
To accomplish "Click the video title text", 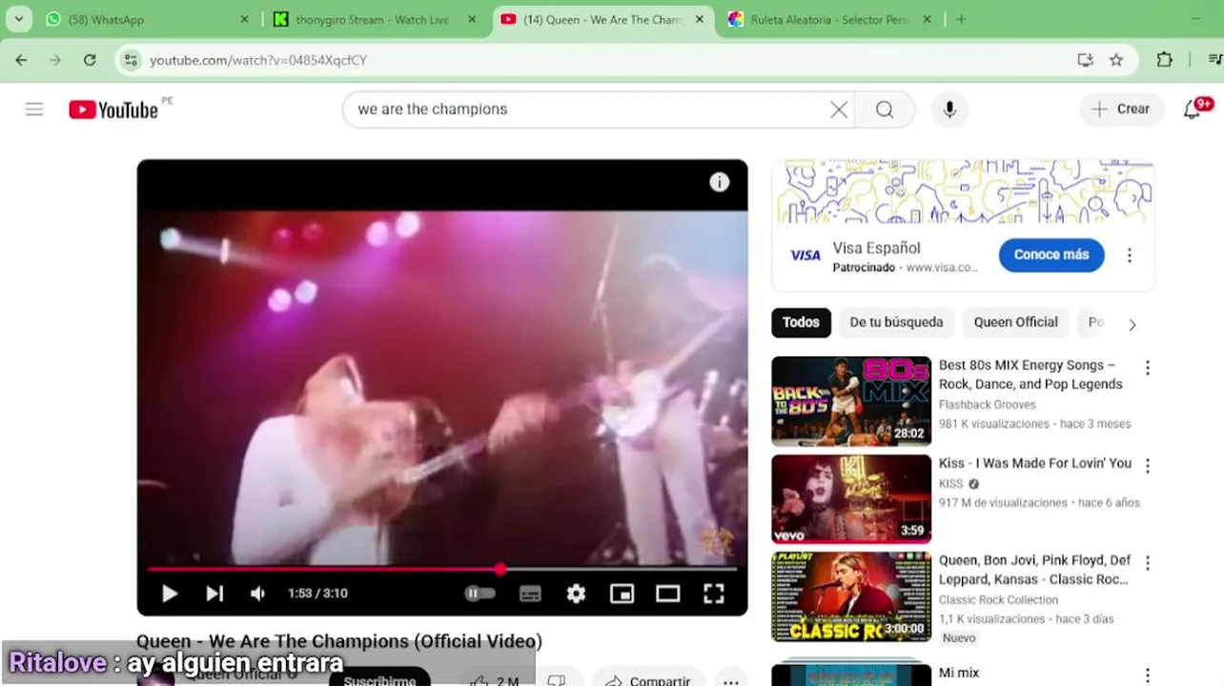I will click(339, 641).
